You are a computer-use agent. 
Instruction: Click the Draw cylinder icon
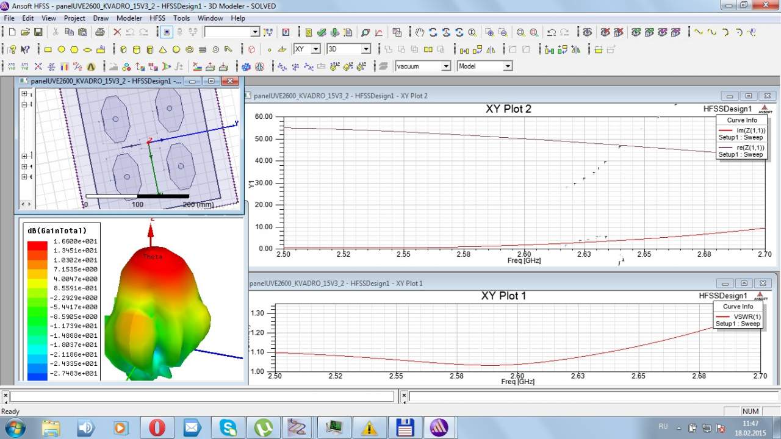(136, 49)
